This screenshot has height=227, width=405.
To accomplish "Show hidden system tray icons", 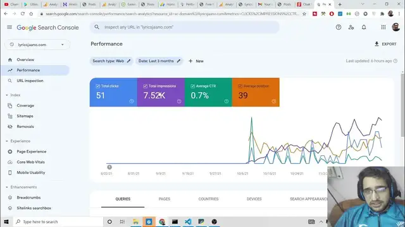I will [321, 221].
